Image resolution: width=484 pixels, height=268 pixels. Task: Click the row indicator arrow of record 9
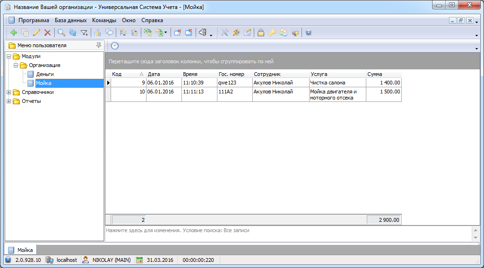pyautogui.click(x=108, y=83)
